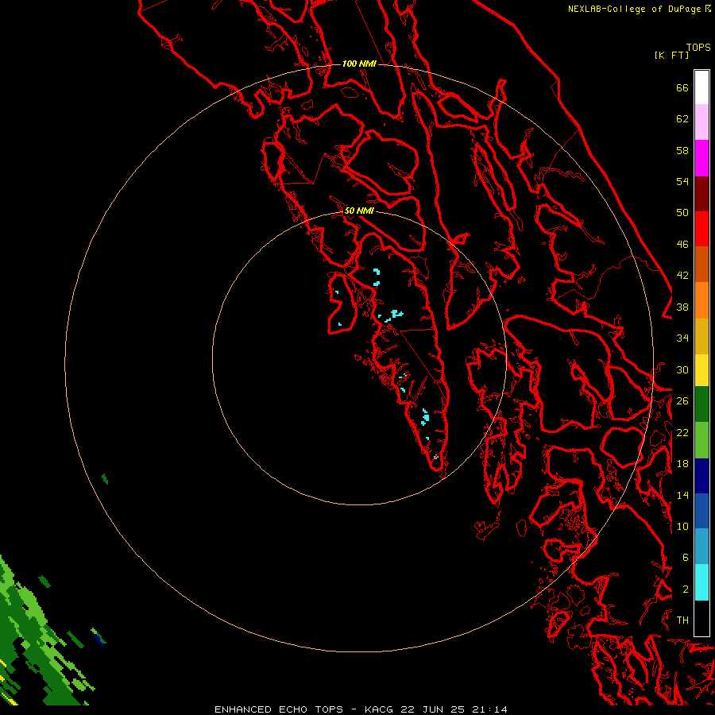Click the NEXLAB-College of DuPage label
Viewport: 715px width, 715px height.
click(x=639, y=9)
